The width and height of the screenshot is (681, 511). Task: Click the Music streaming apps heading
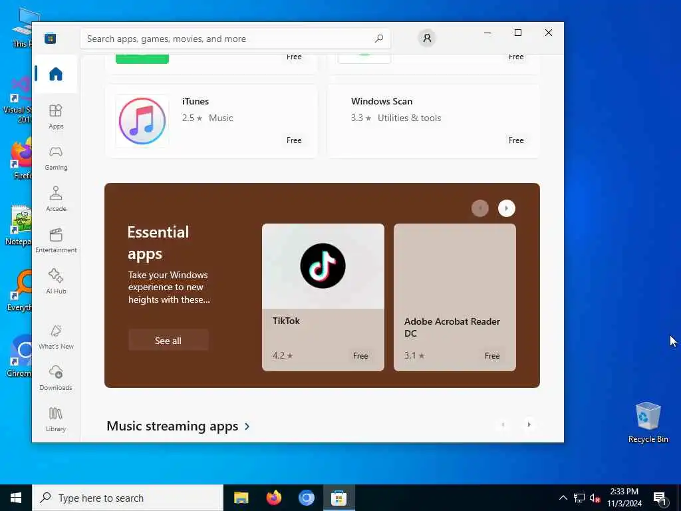[x=172, y=426]
